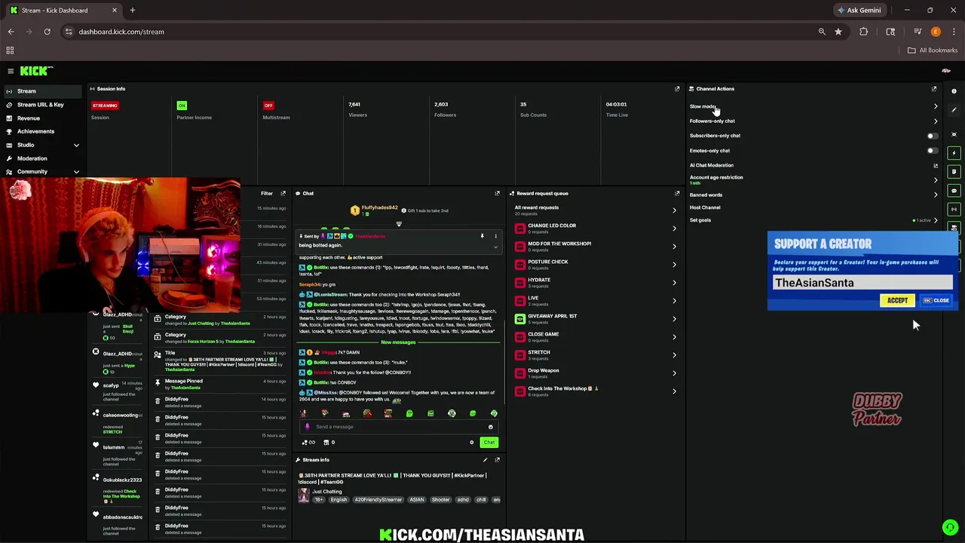Open All Bookmarks folder

click(x=933, y=51)
